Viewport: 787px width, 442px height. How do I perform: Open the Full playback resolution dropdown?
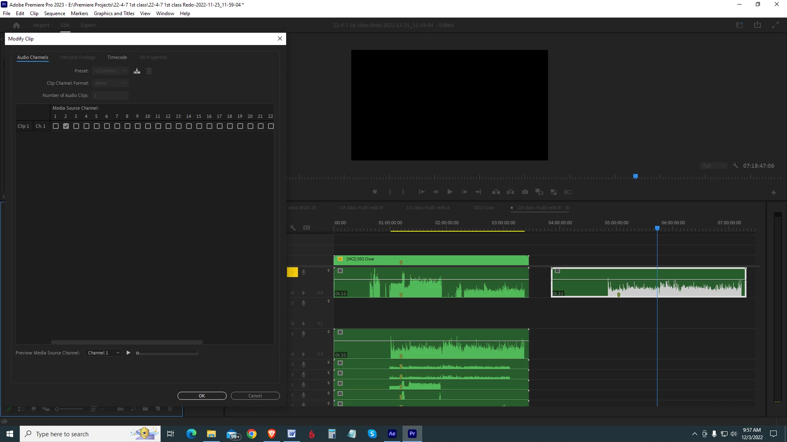point(714,166)
